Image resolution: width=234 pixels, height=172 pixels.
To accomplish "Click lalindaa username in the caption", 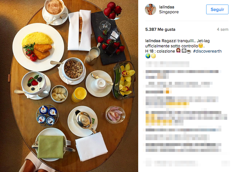I will (x=153, y=41).
